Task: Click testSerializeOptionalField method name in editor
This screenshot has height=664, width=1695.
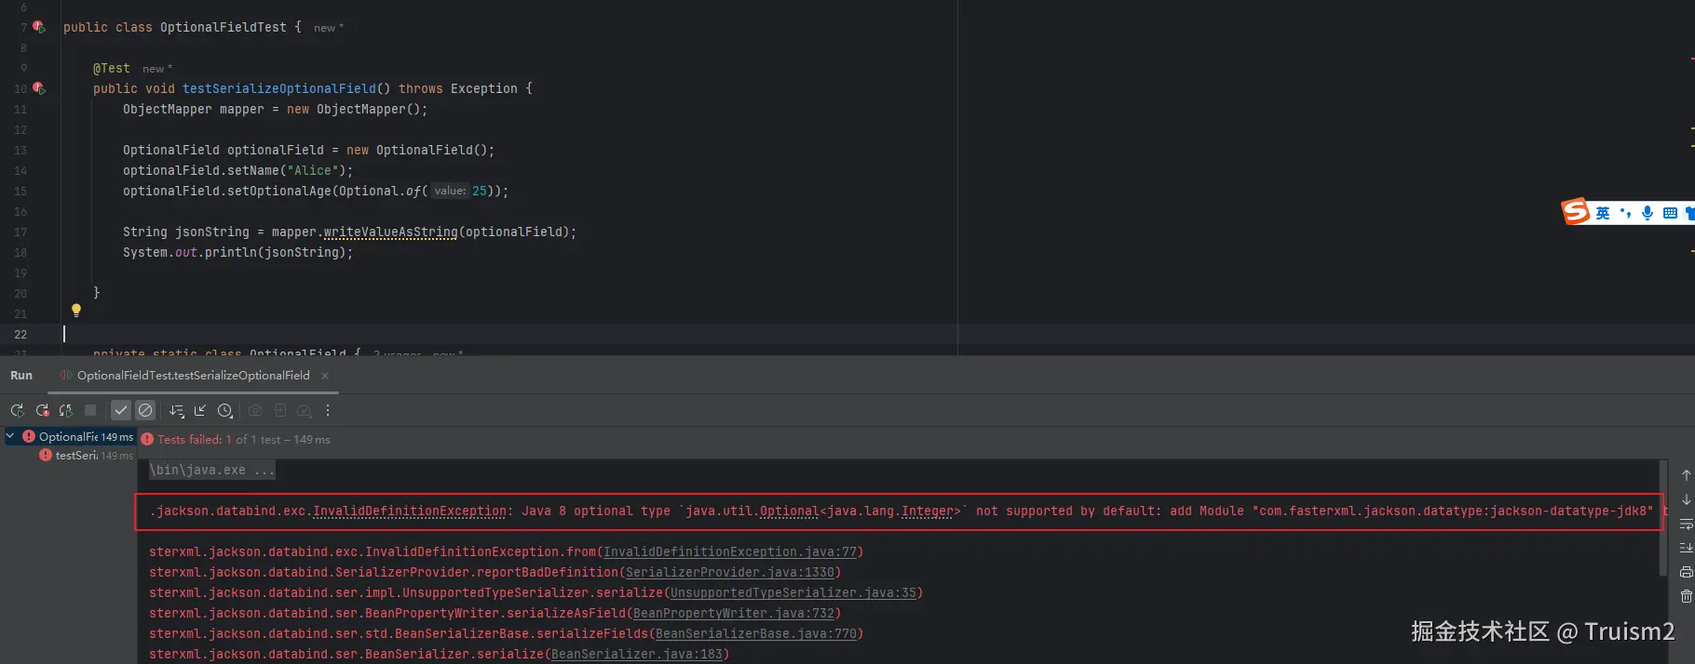Action: [x=279, y=89]
